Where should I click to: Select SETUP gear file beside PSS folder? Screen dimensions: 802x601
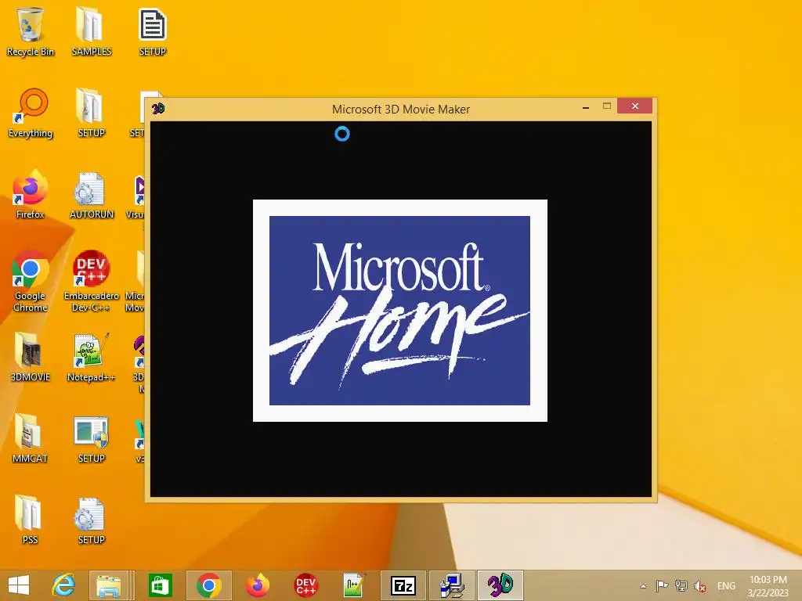(91, 520)
